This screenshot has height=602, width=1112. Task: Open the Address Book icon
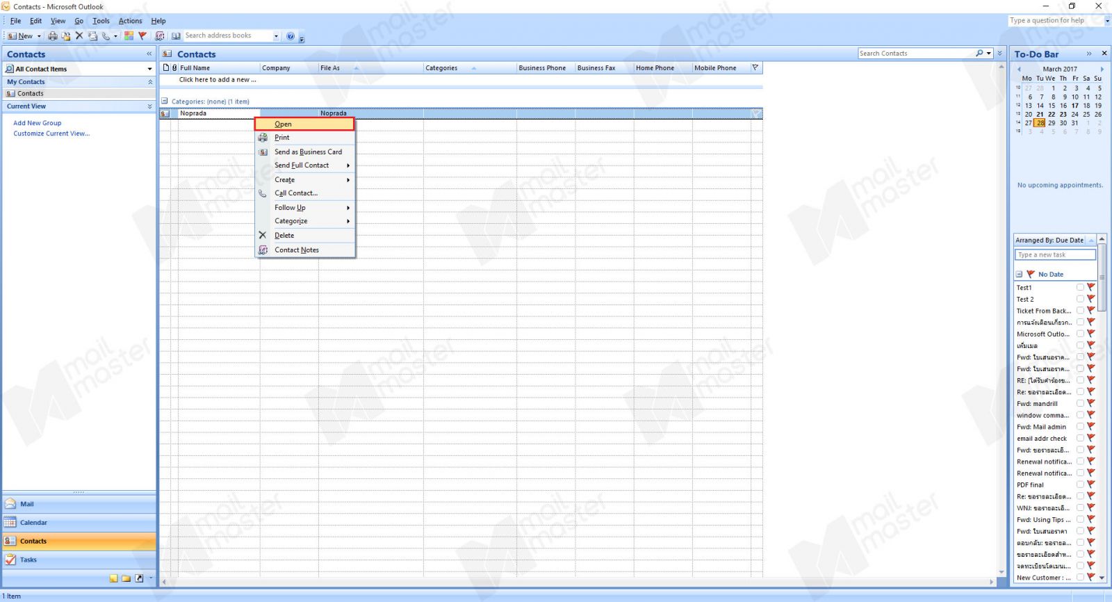(x=176, y=35)
